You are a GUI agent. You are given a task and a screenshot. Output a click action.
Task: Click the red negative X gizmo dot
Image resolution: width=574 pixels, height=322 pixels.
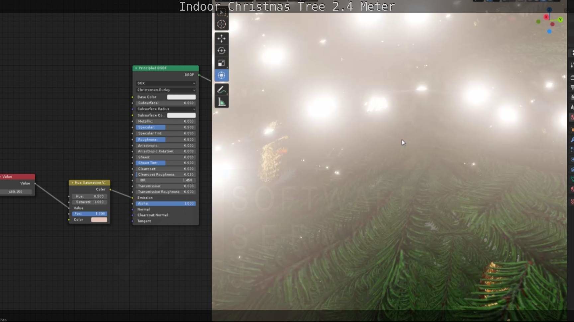coord(552,24)
